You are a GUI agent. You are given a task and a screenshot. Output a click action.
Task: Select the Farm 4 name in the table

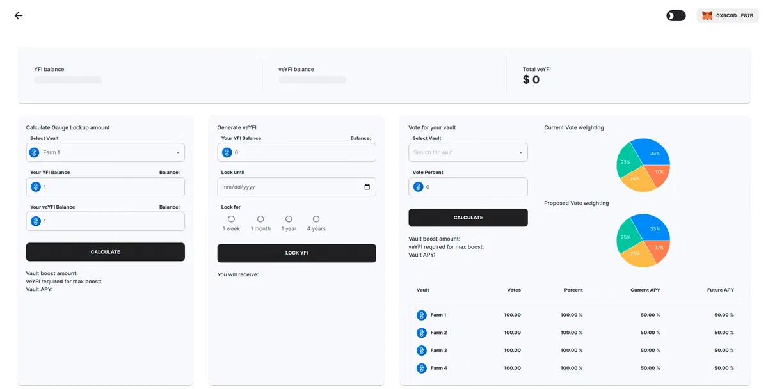438,368
